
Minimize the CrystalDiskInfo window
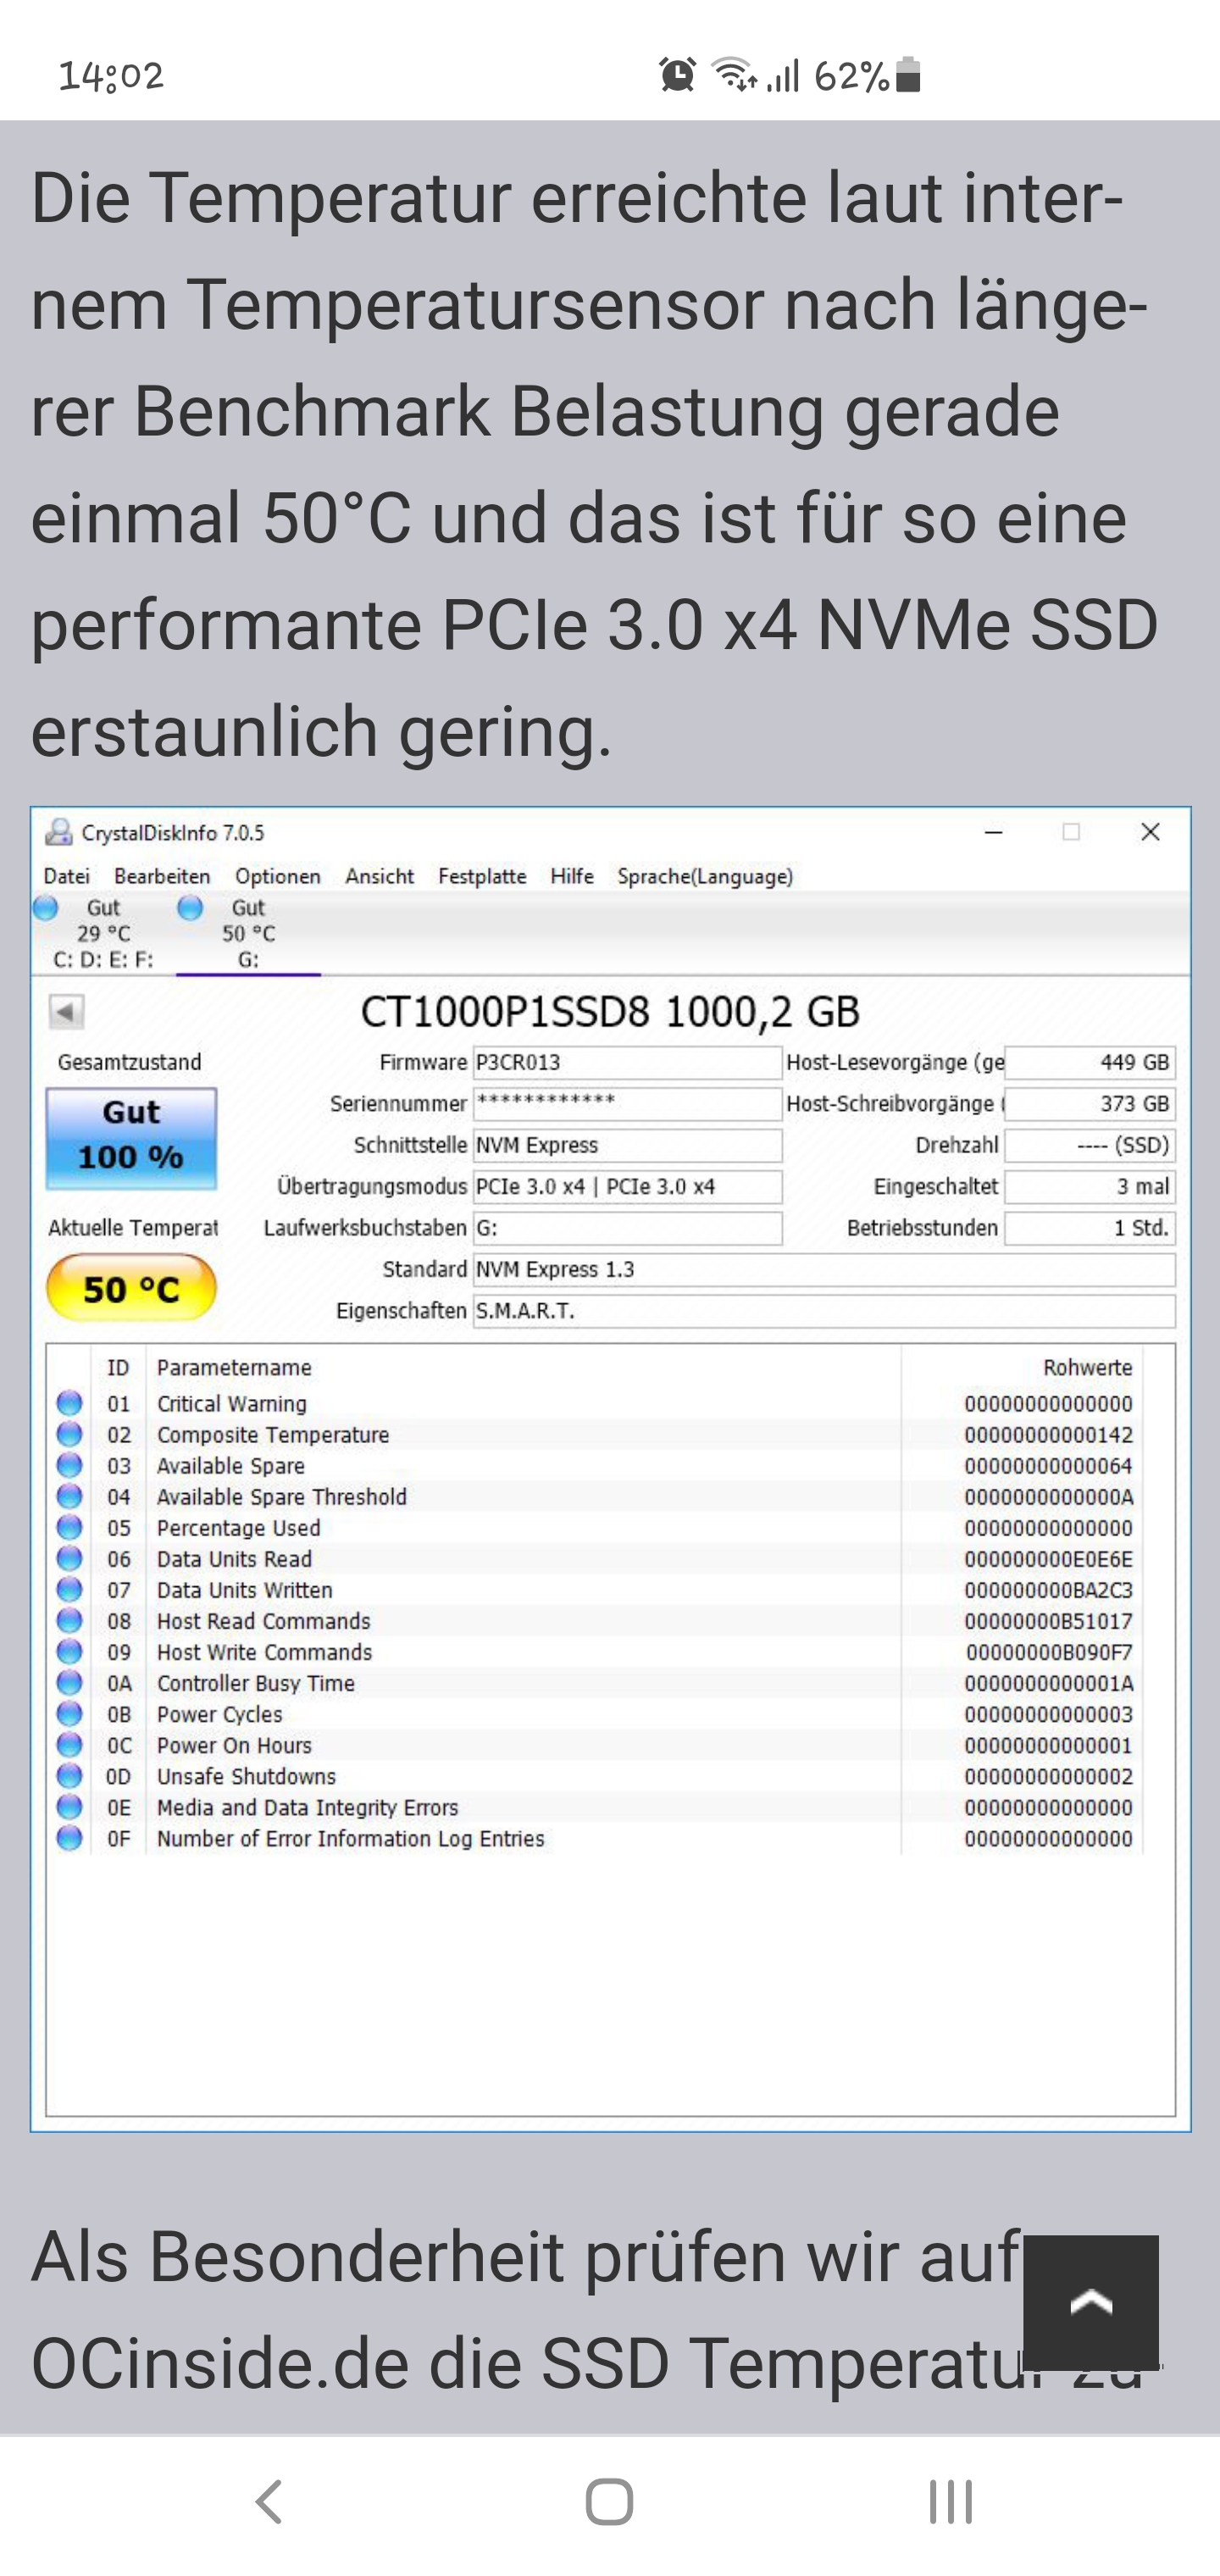click(x=993, y=832)
